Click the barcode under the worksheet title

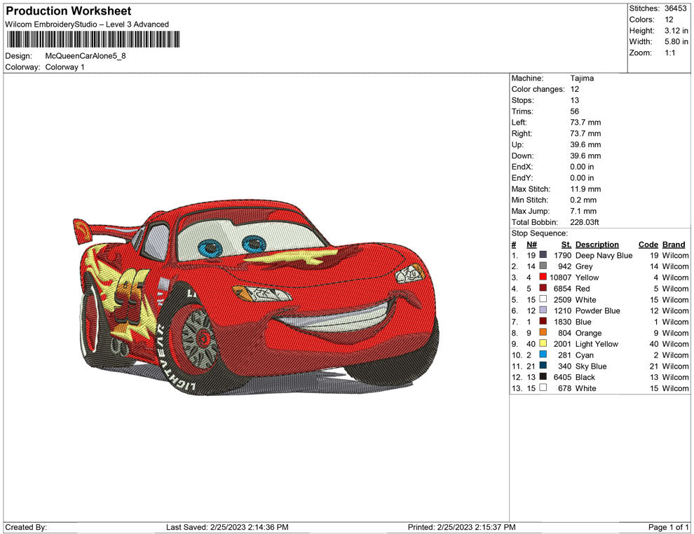93,39
